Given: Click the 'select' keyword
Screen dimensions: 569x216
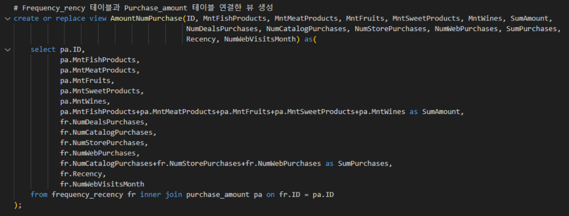Looking at the screenshot, I should point(43,50).
